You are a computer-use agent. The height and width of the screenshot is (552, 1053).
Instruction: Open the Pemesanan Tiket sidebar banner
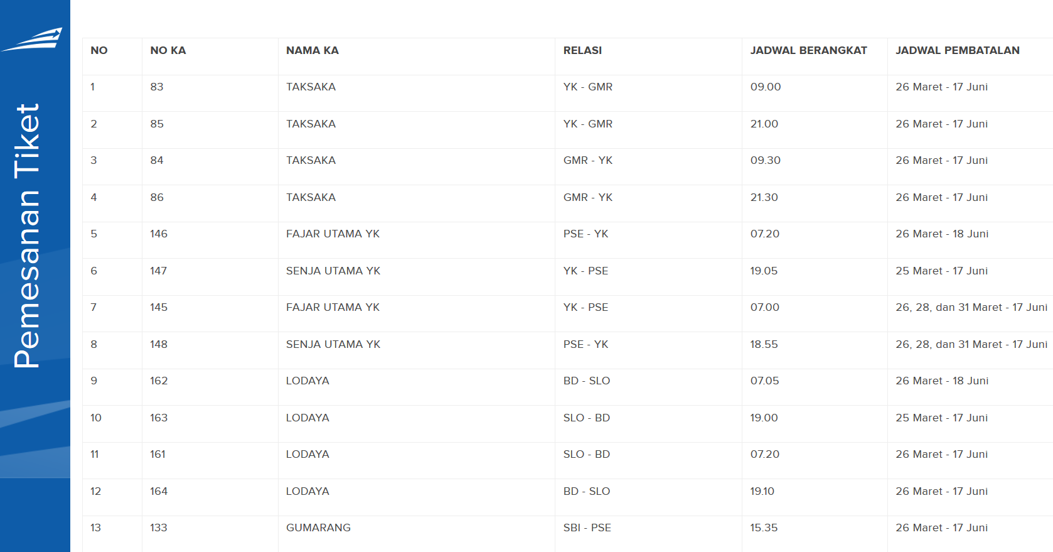coord(28,235)
